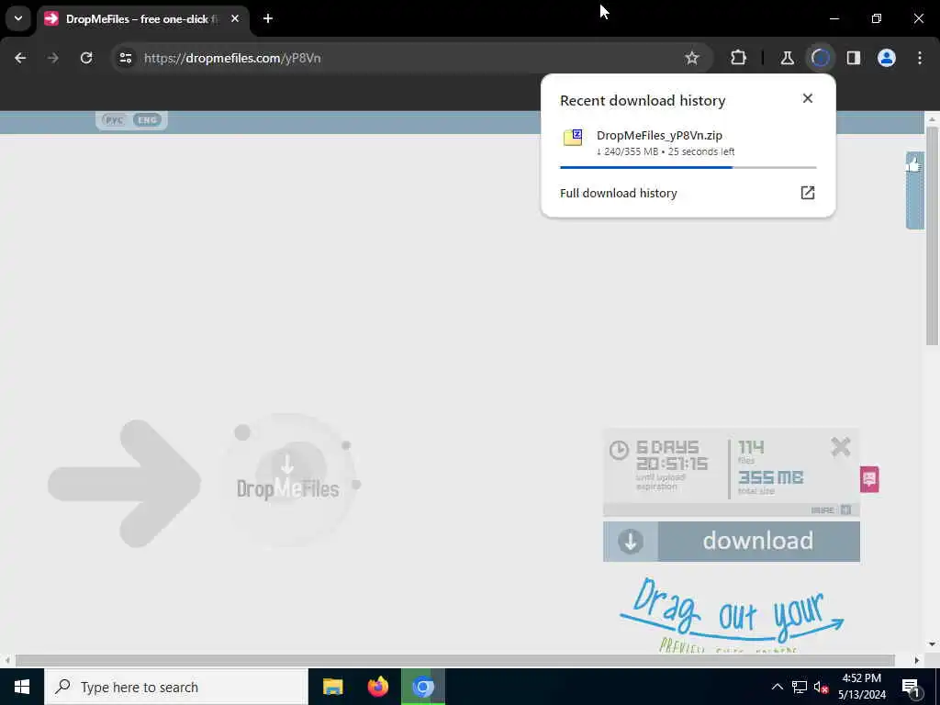This screenshot has height=705, width=940.
Task: Open the pink feedback chat icon
Action: click(869, 479)
